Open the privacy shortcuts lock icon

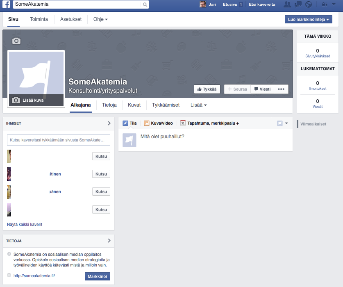point(325,5)
